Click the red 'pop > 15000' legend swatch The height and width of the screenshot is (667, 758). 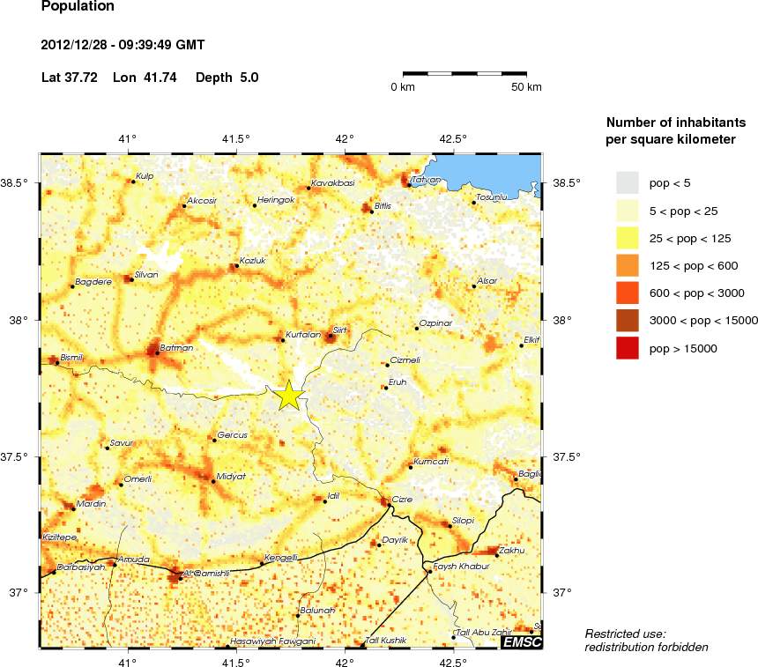coord(627,349)
